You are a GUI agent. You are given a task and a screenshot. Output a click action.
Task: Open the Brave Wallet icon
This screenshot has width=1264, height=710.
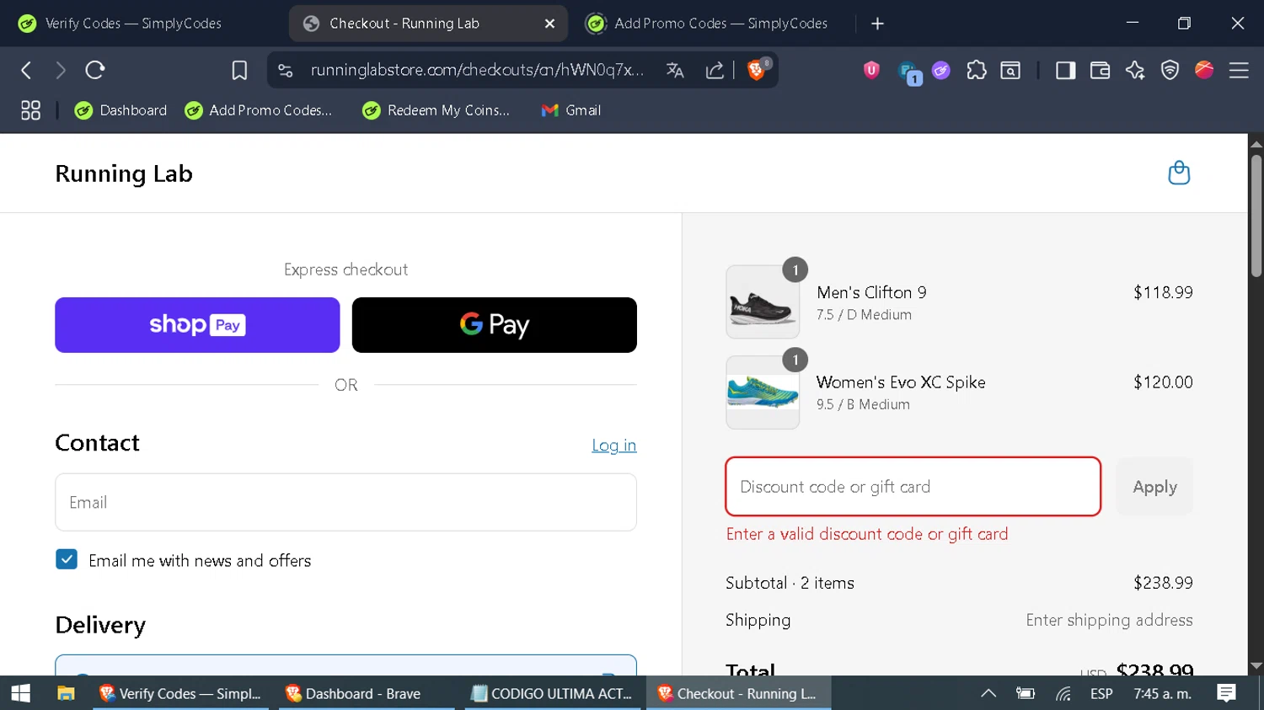[x=1100, y=70]
